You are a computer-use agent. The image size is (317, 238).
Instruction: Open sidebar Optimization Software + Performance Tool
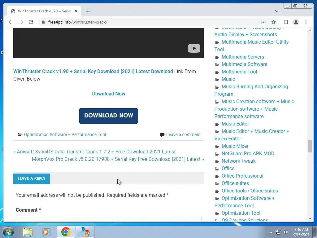click(x=245, y=202)
